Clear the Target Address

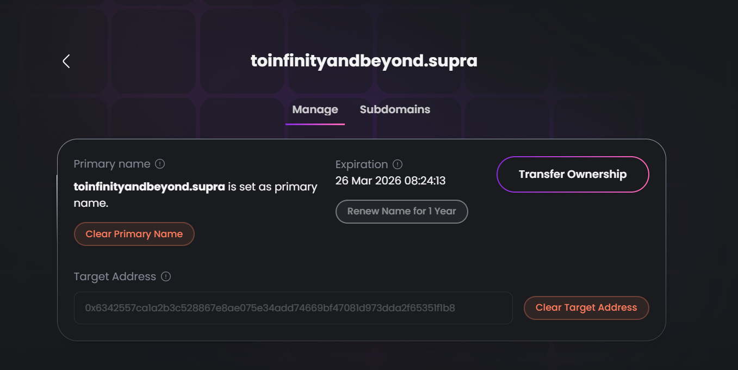pos(586,307)
